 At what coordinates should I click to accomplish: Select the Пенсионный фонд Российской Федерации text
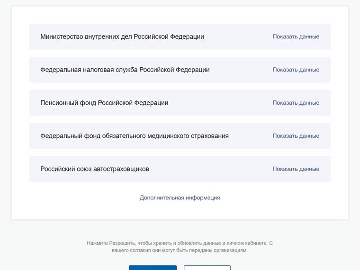click(104, 103)
